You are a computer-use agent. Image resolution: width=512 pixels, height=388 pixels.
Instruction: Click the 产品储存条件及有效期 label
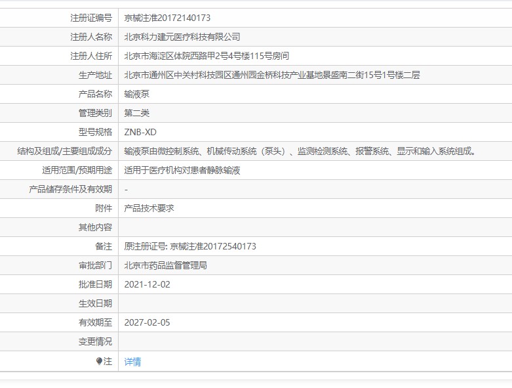pos(71,189)
